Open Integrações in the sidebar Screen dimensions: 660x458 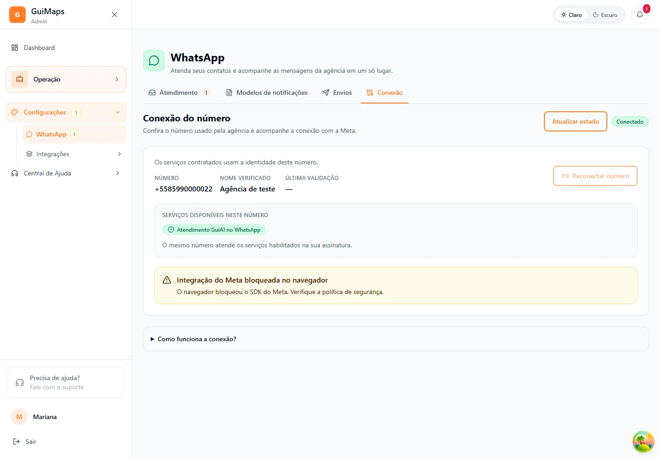click(x=74, y=154)
